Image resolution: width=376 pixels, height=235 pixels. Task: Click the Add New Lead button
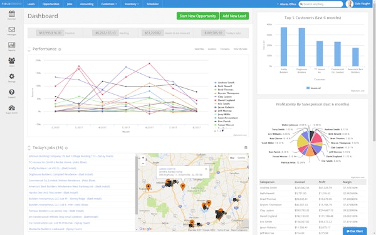click(x=234, y=16)
